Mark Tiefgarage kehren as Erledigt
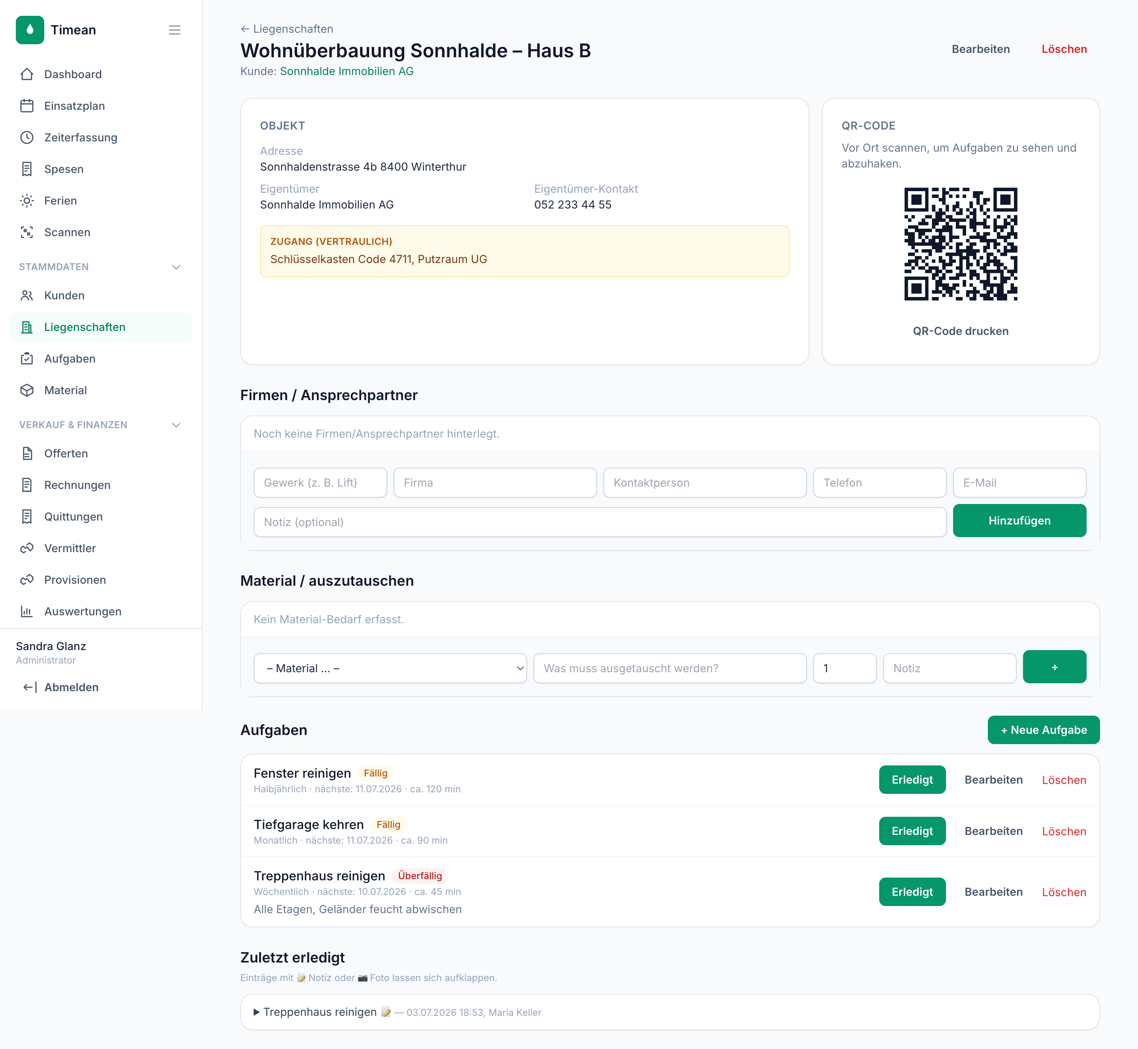This screenshot has width=1138, height=1049. click(x=912, y=831)
